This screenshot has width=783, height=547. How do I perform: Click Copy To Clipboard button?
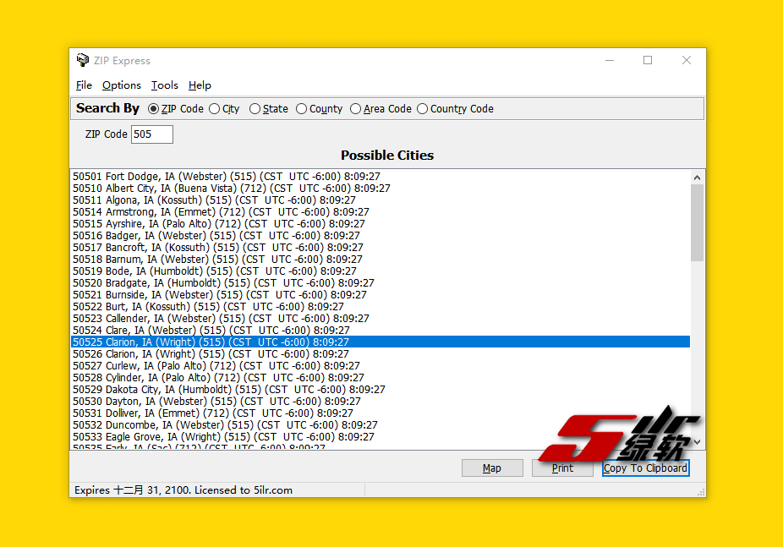pos(645,468)
